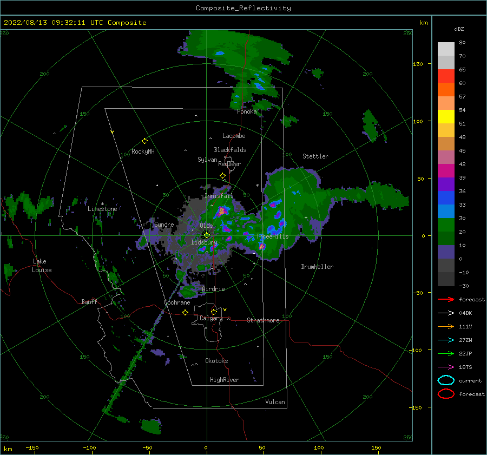The image size is (487, 455).
Task: Pick the bright green swatch beside 30
Action: pyautogui.click(x=446, y=225)
